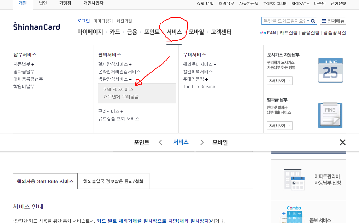Open 신한은행 top link
This screenshot has width=359, height=223.
pyautogui.click(x=339, y=4)
